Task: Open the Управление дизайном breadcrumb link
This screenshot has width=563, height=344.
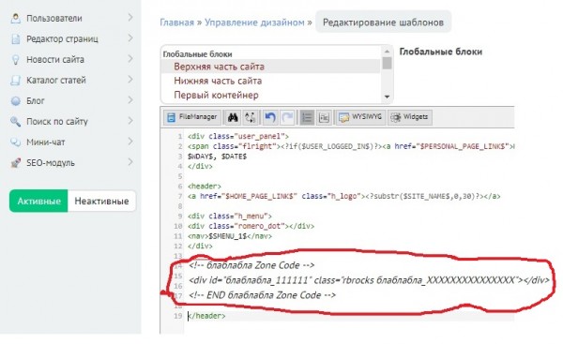Action: coord(254,22)
